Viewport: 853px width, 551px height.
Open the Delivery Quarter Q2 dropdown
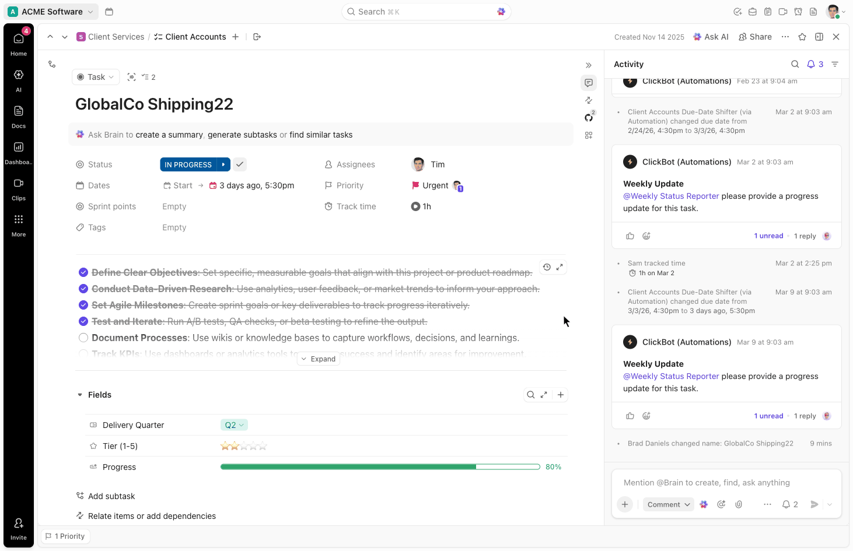click(234, 424)
